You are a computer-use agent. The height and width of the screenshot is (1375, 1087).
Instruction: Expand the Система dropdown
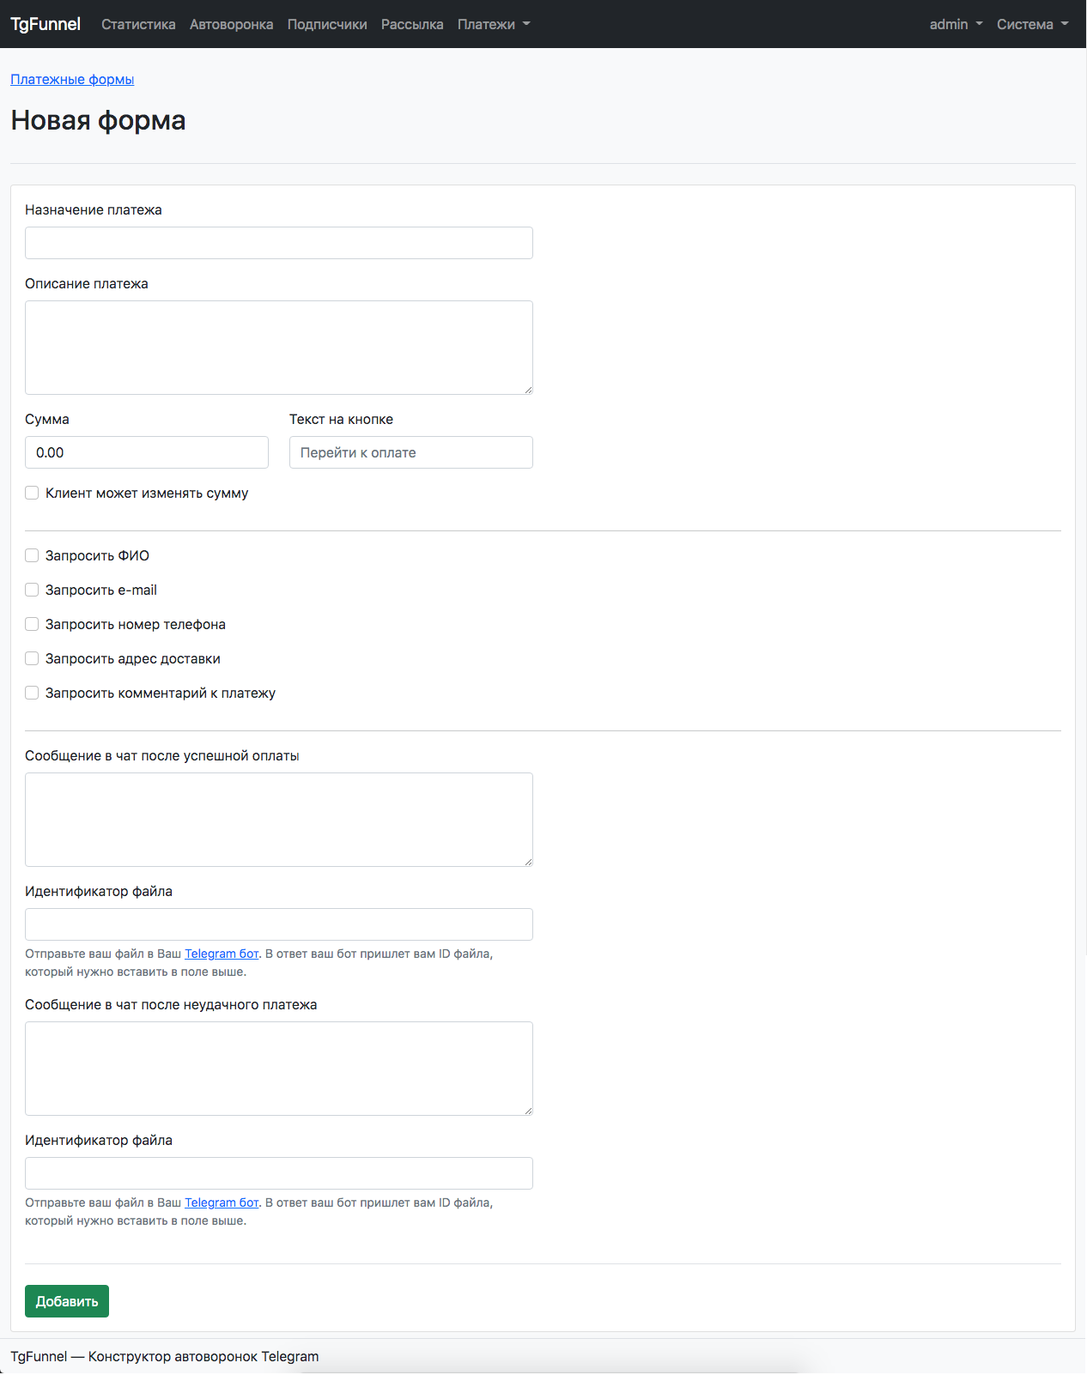(1031, 24)
